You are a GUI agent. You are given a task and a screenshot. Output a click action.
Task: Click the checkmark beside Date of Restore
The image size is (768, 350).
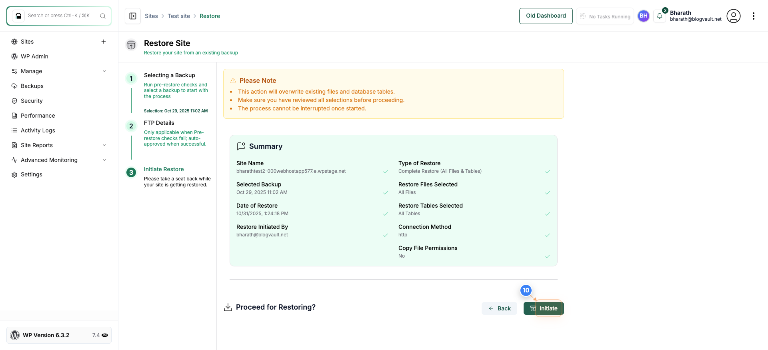coord(386,214)
